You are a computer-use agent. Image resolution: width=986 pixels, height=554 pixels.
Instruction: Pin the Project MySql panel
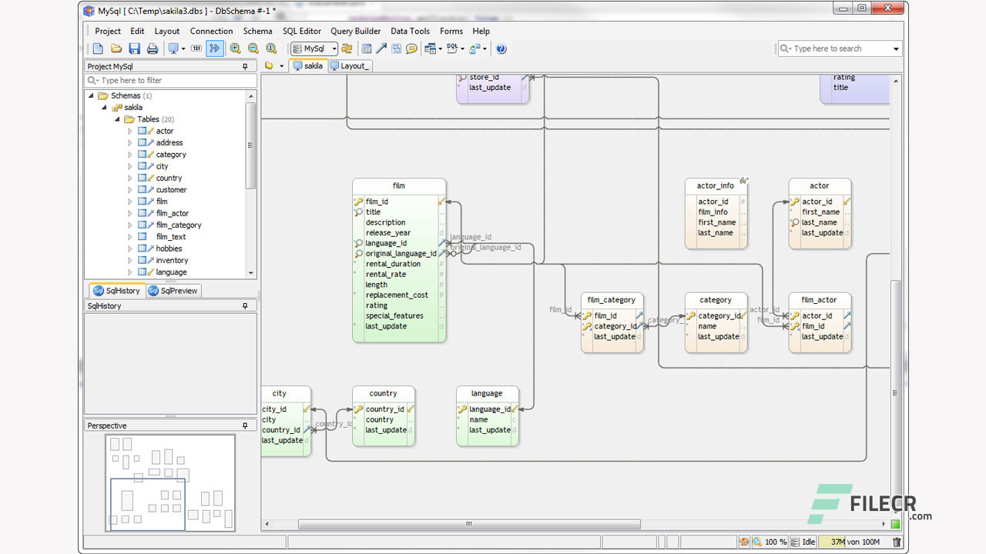[246, 67]
